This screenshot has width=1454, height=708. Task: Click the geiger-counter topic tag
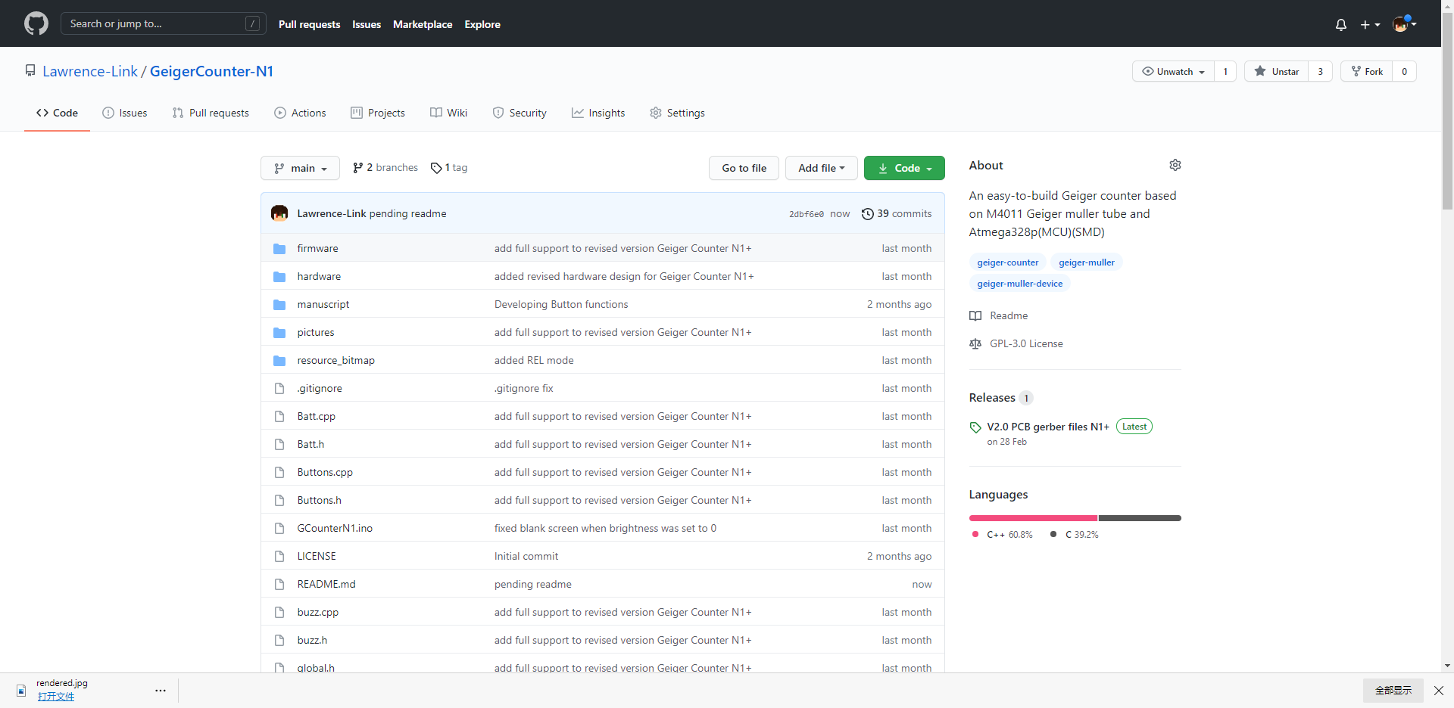click(x=1007, y=262)
